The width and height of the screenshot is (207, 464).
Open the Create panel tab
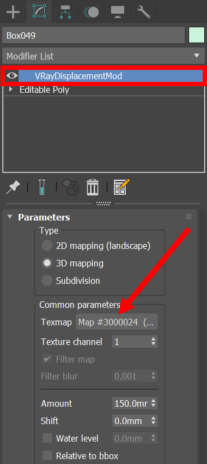(x=13, y=11)
